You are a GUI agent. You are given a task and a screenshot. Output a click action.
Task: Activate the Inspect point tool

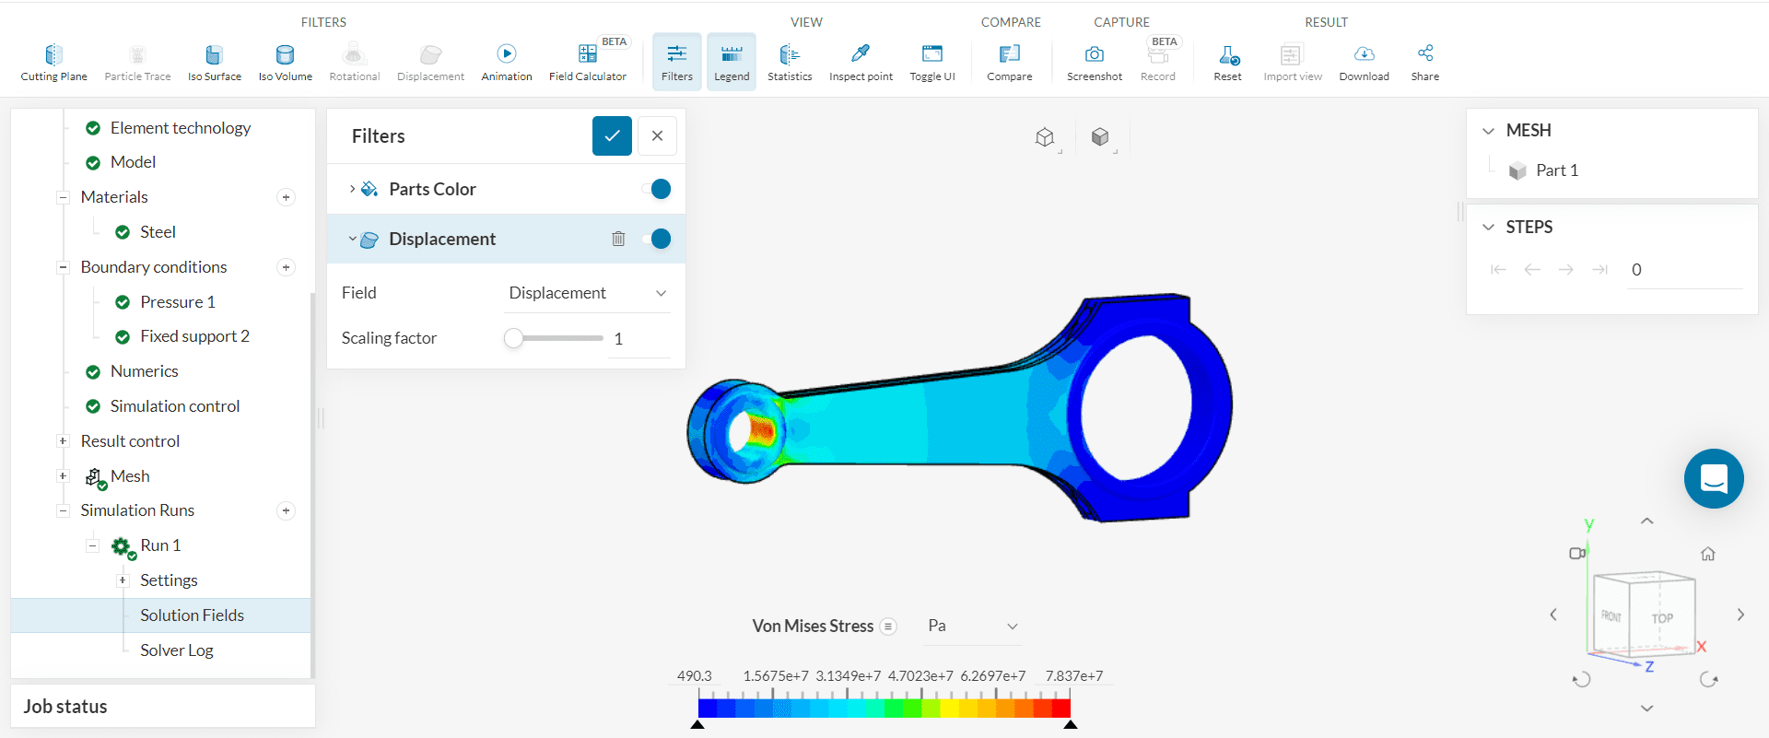(860, 62)
